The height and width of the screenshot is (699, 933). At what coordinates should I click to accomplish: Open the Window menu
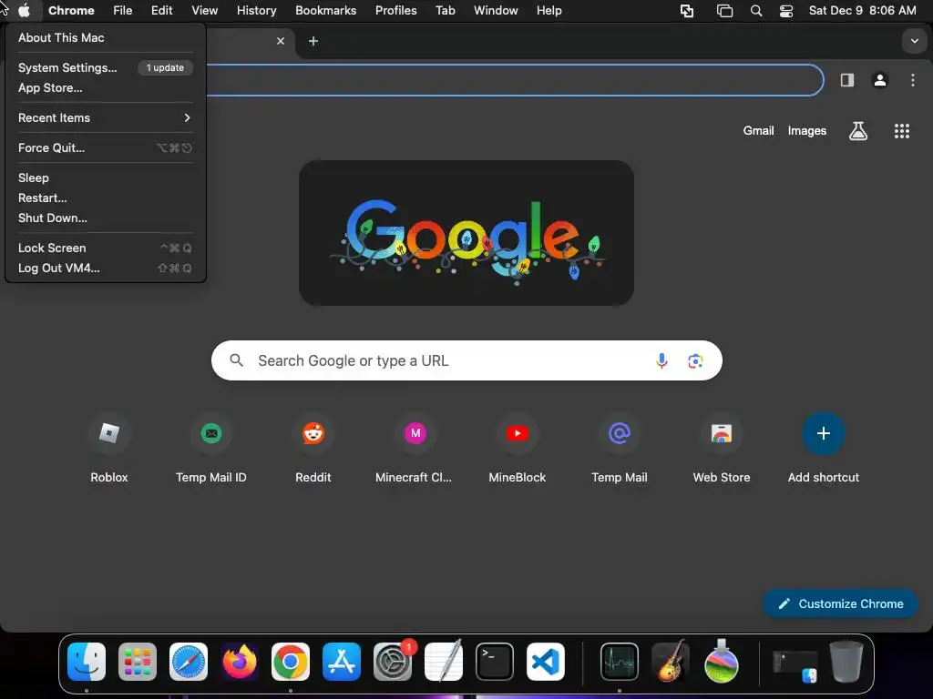496,11
